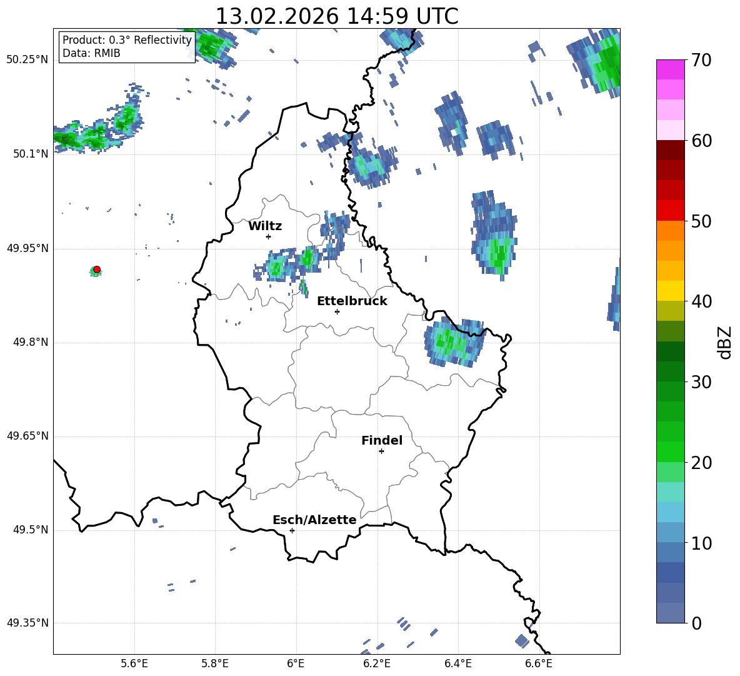Select the Findel city label
The image size is (740, 676).
(382, 440)
